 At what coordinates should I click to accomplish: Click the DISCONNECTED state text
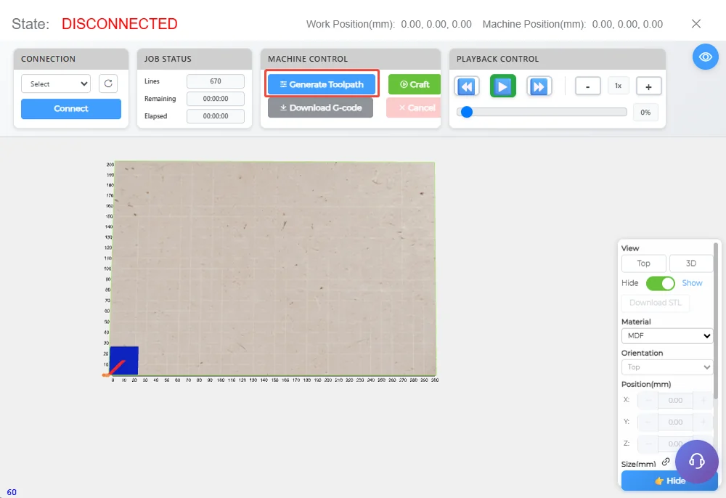pyautogui.click(x=120, y=24)
